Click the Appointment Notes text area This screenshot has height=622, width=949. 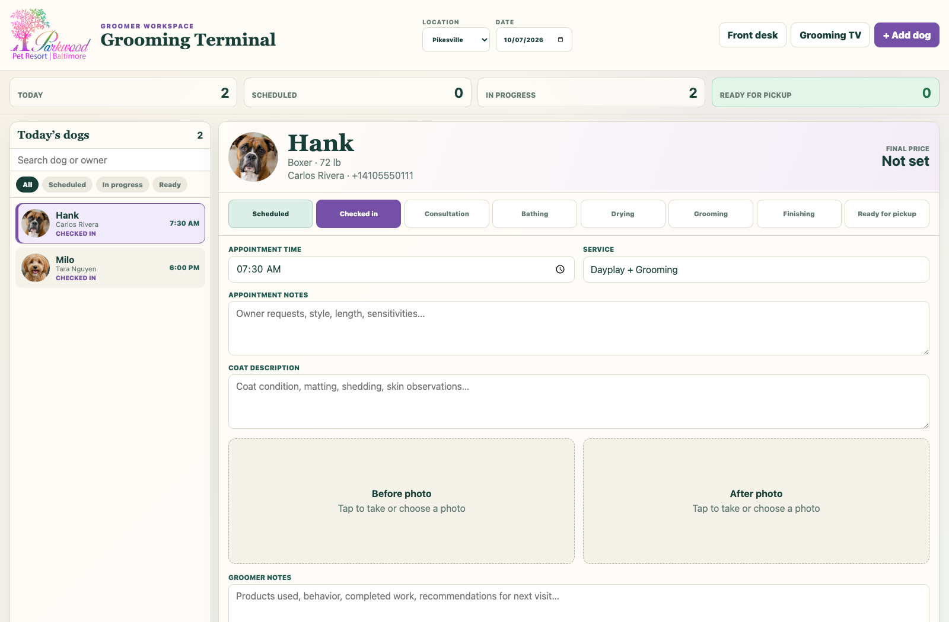(x=579, y=328)
